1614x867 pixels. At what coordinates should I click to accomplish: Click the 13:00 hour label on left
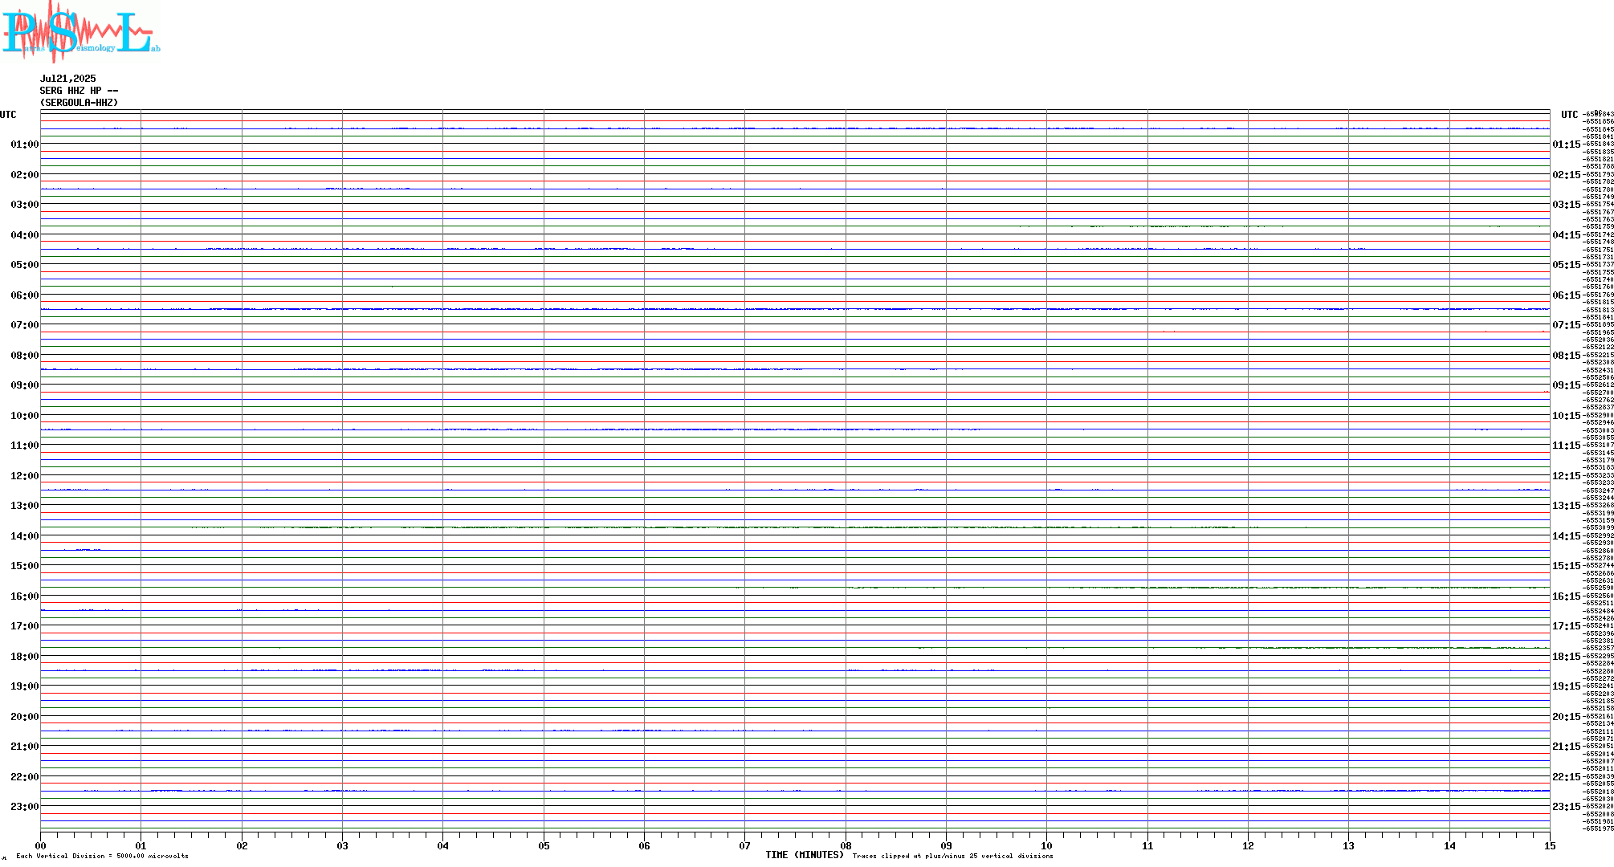pos(25,506)
